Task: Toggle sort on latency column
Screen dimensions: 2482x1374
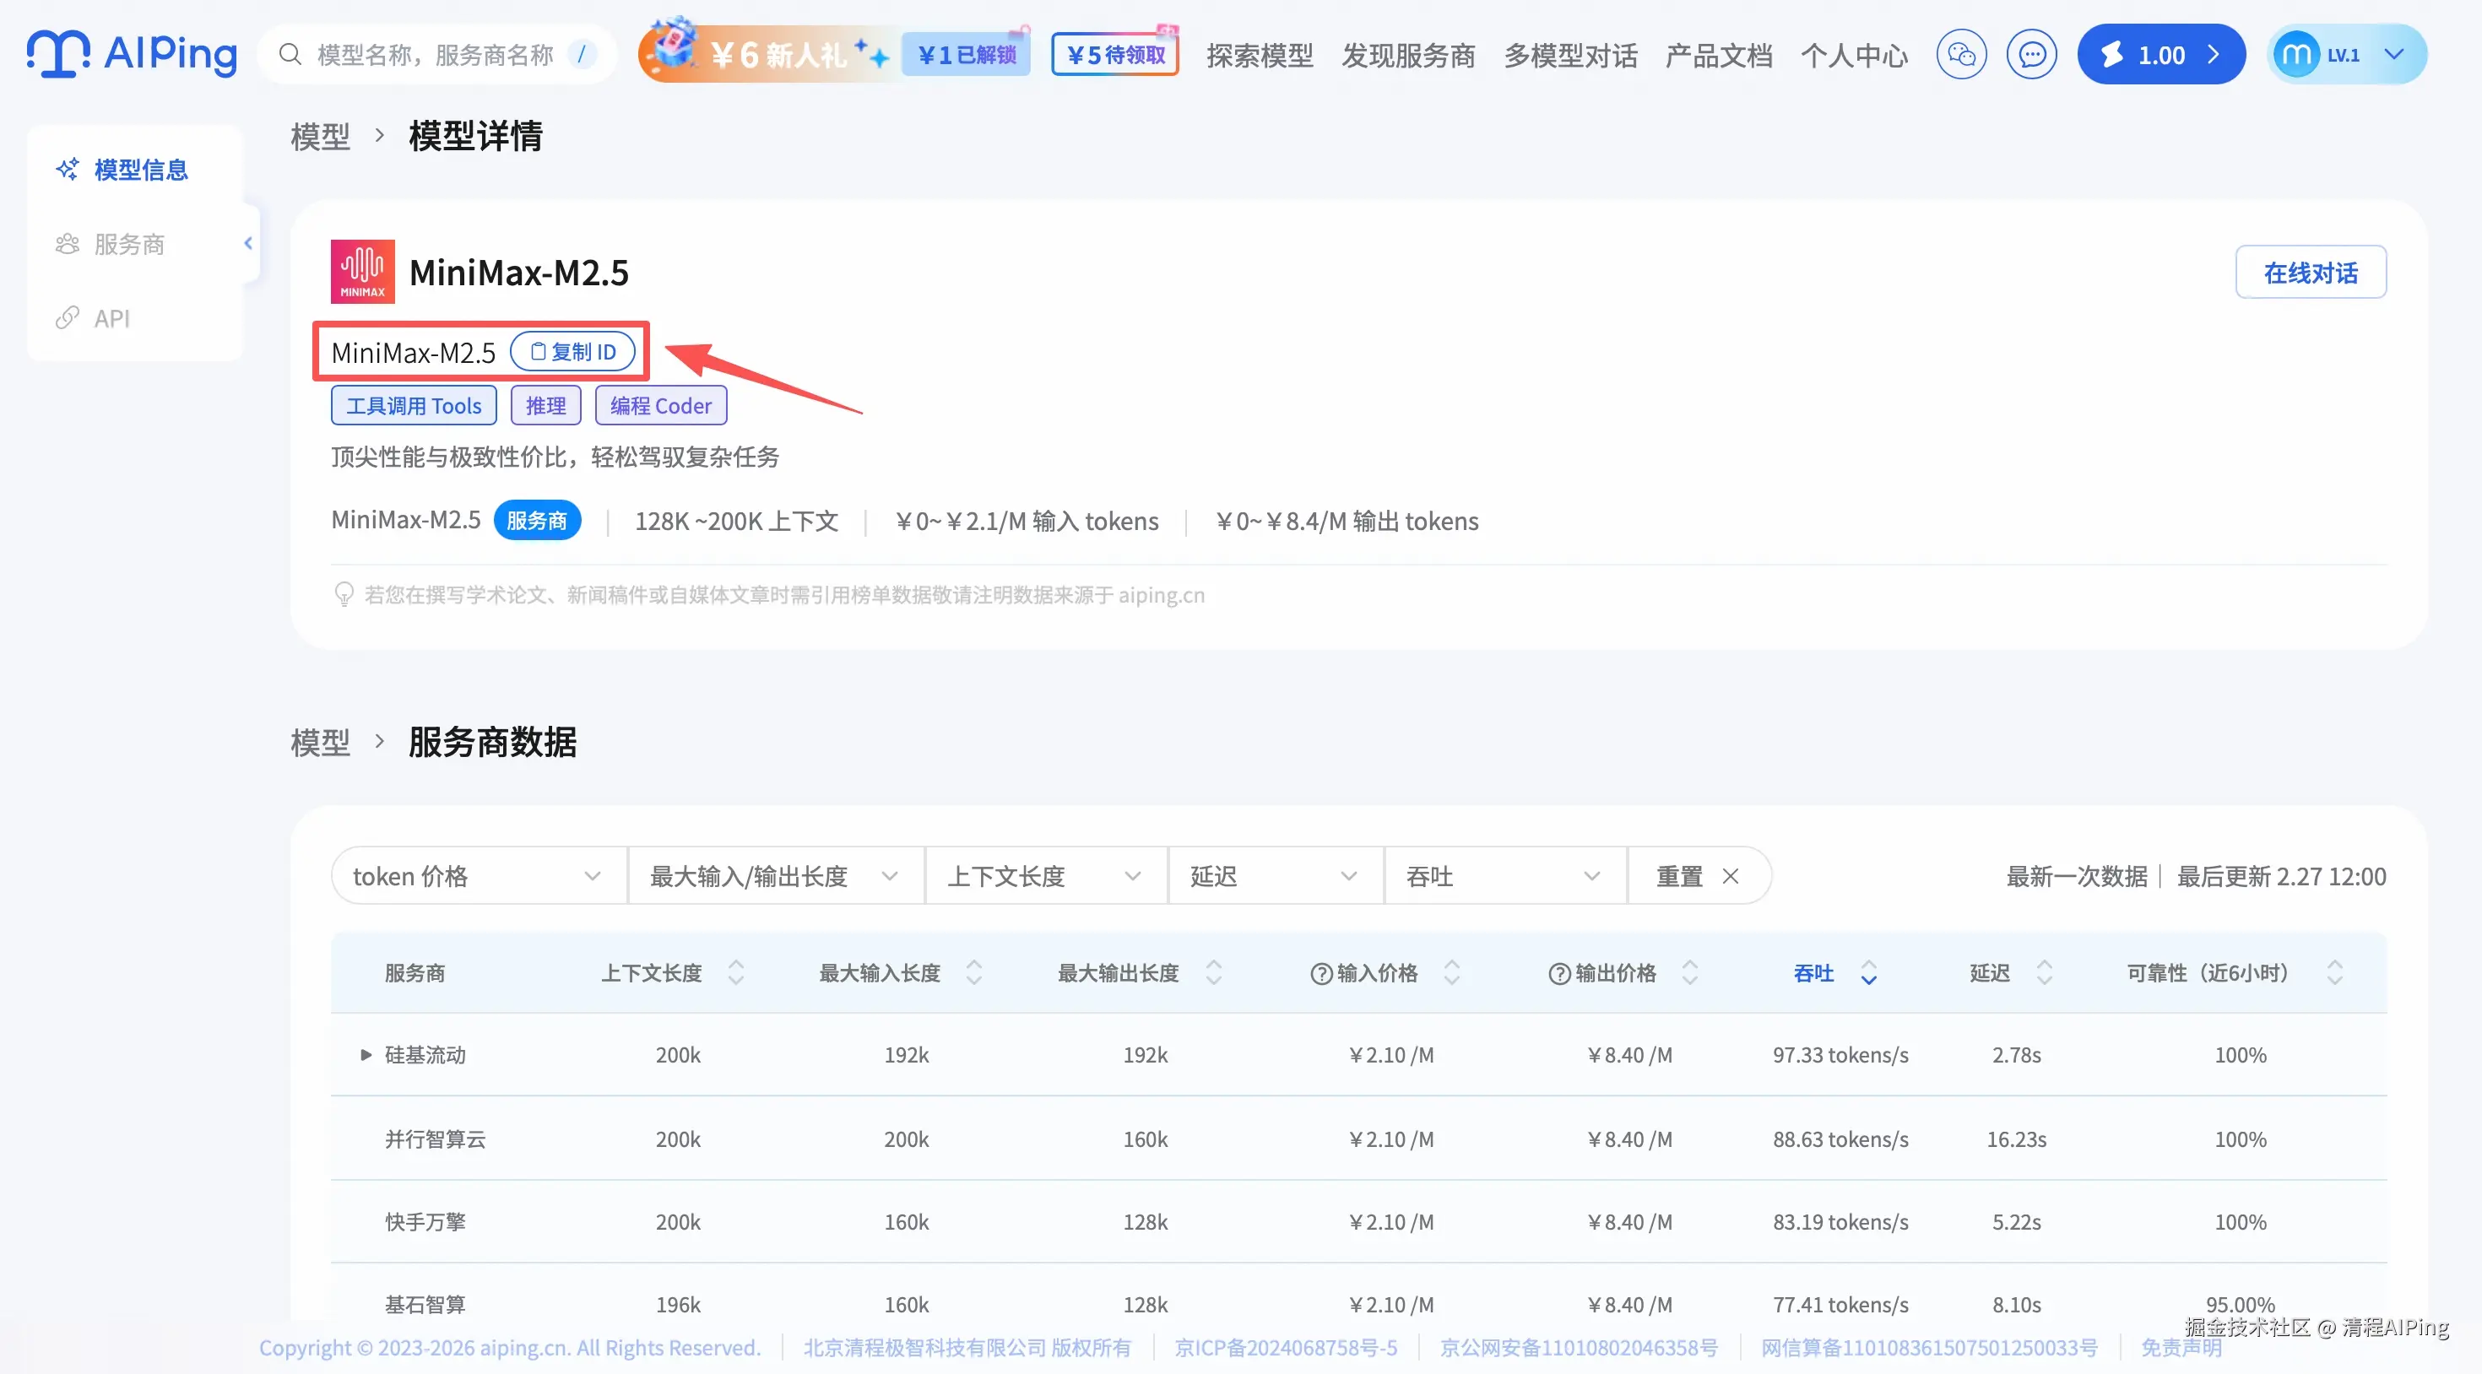Action: [x=2044, y=973]
